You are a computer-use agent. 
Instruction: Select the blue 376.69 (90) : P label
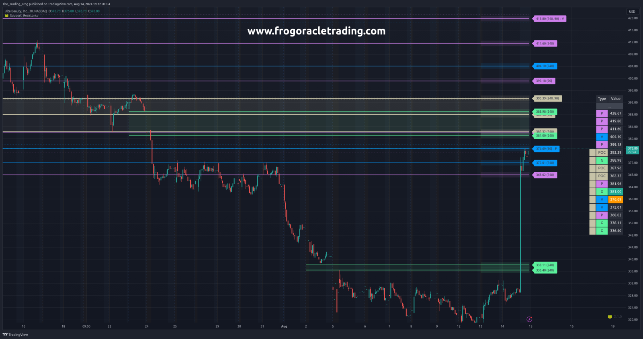pyautogui.click(x=546, y=149)
